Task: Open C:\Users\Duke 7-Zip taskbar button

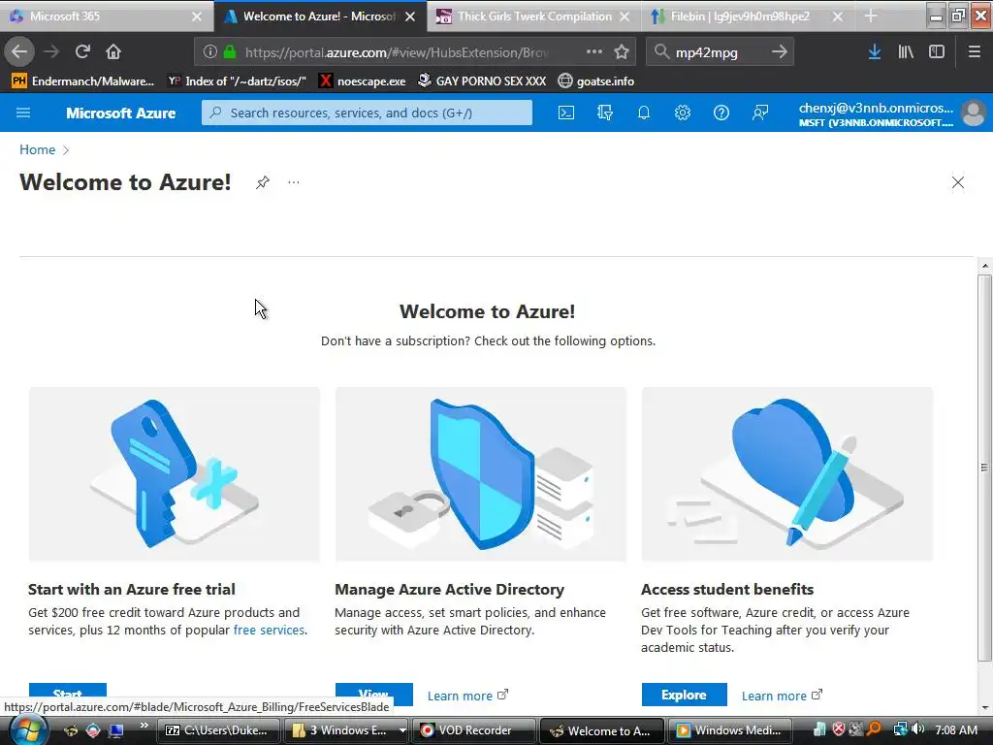Action: pos(218,730)
